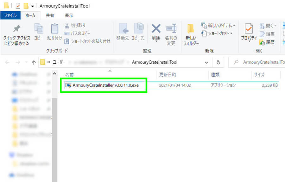
Task: Click Rename (名前の変更) icon
Action: coord(171,29)
